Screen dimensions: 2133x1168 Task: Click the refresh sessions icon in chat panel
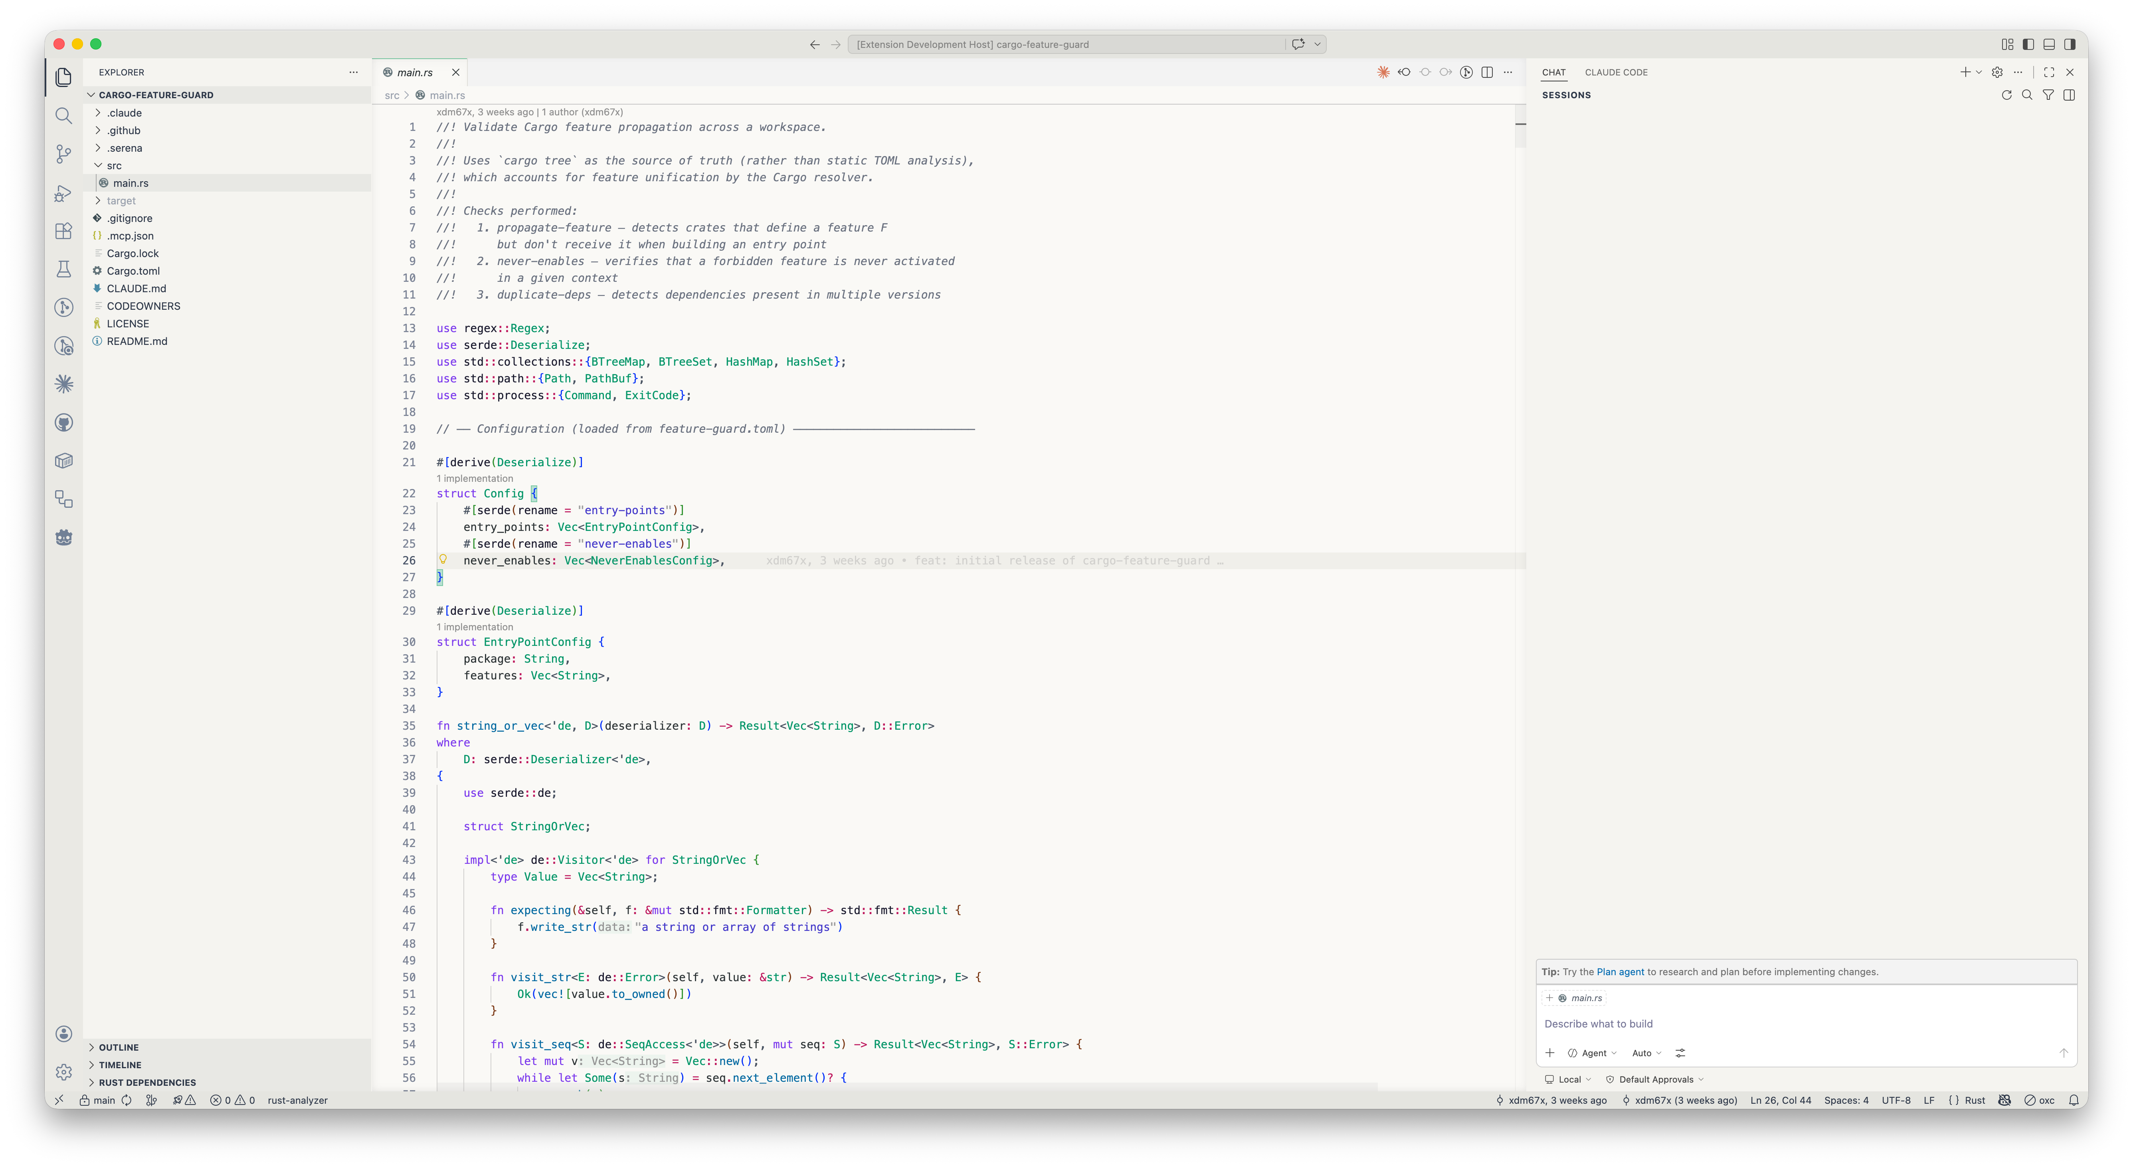[2006, 95]
